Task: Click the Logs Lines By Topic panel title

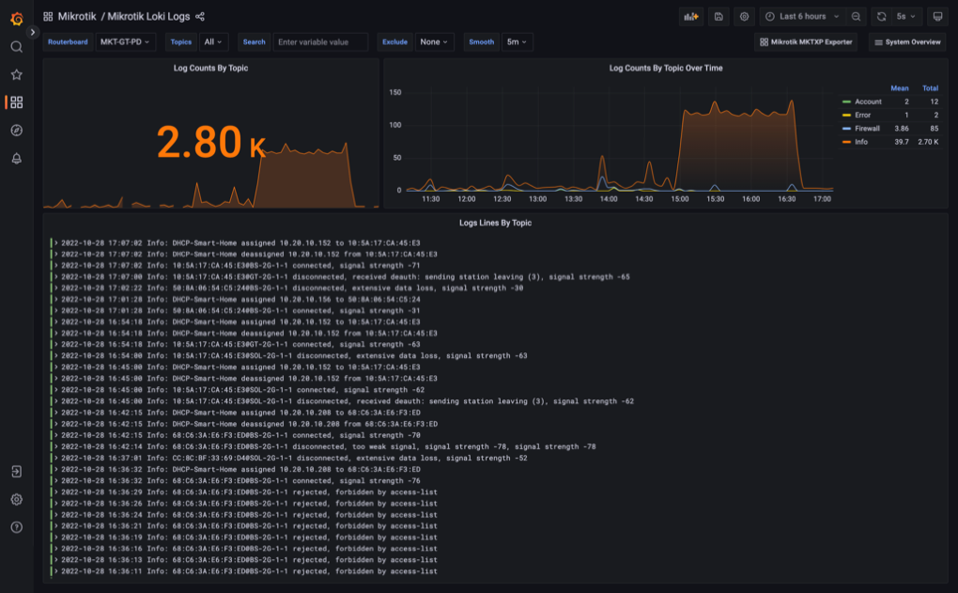Action: click(496, 223)
